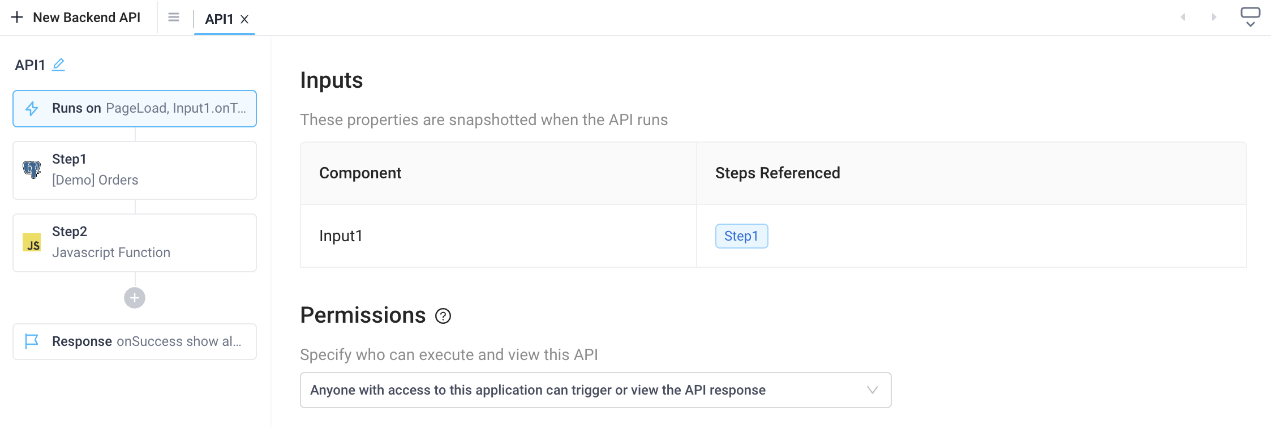Click the plus icon for New Backend API
The height and width of the screenshot is (428, 1271).
coord(18,18)
